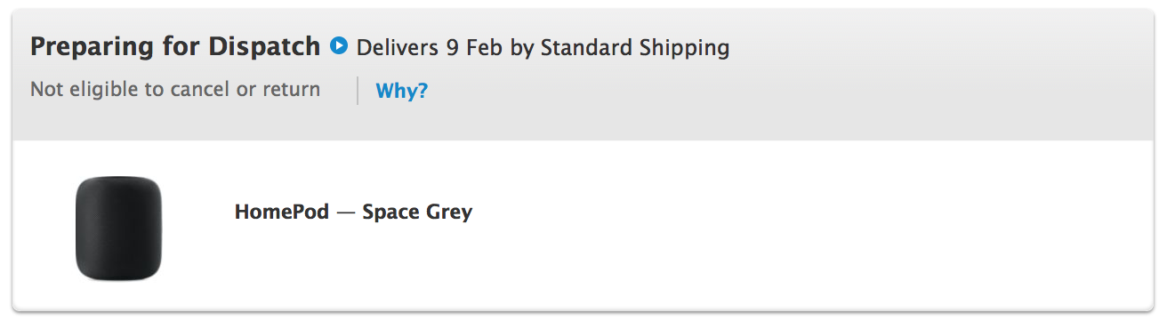Click the "Not eligible to cancel or return" notice
1167x329 pixels.
tap(175, 90)
